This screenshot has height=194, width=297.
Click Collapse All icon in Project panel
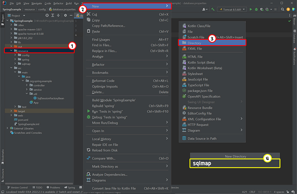pos(58,16)
